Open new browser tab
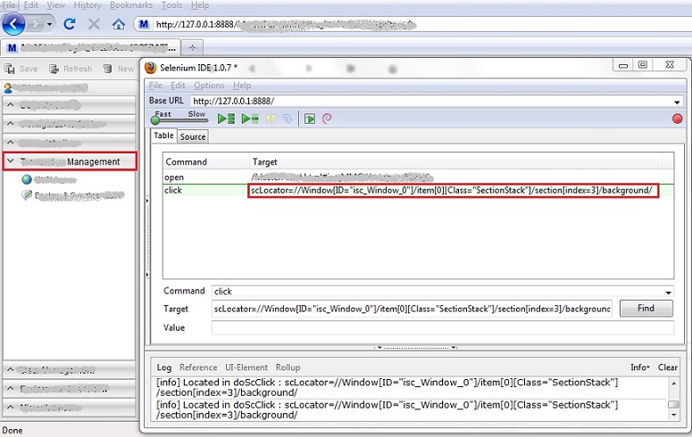This screenshot has height=437, width=692. click(x=193, y=47)
